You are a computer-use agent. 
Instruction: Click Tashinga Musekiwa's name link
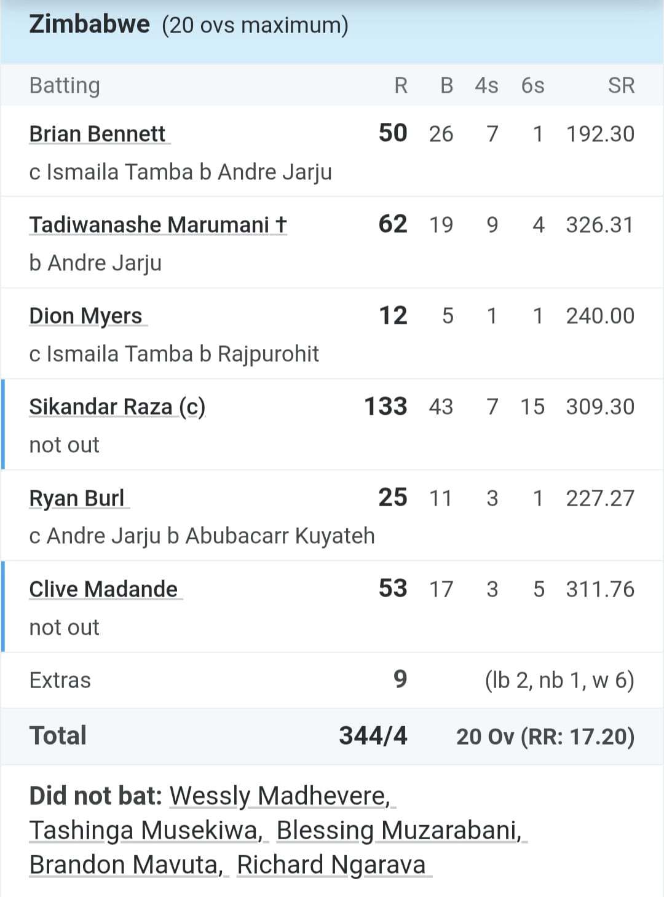point(145,830)
